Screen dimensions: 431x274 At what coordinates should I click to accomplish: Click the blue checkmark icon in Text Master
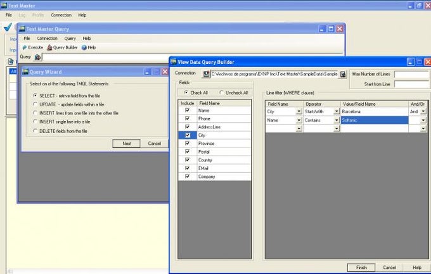click(8, 27)
